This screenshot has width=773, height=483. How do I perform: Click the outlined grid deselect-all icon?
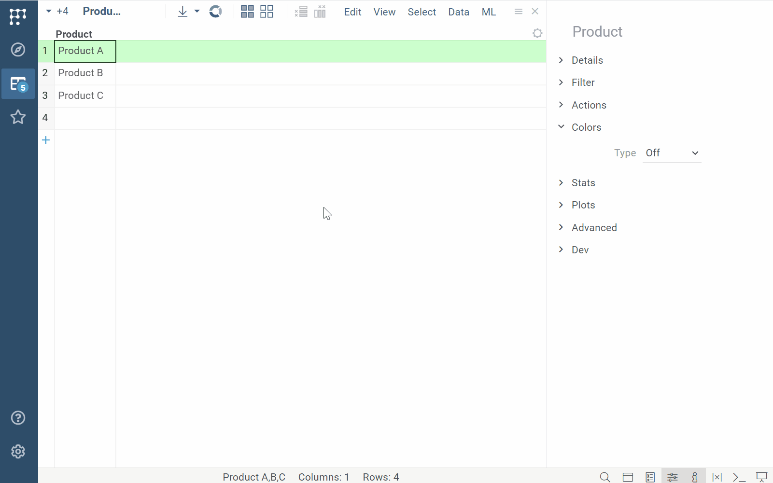click(x=267, y=12)
